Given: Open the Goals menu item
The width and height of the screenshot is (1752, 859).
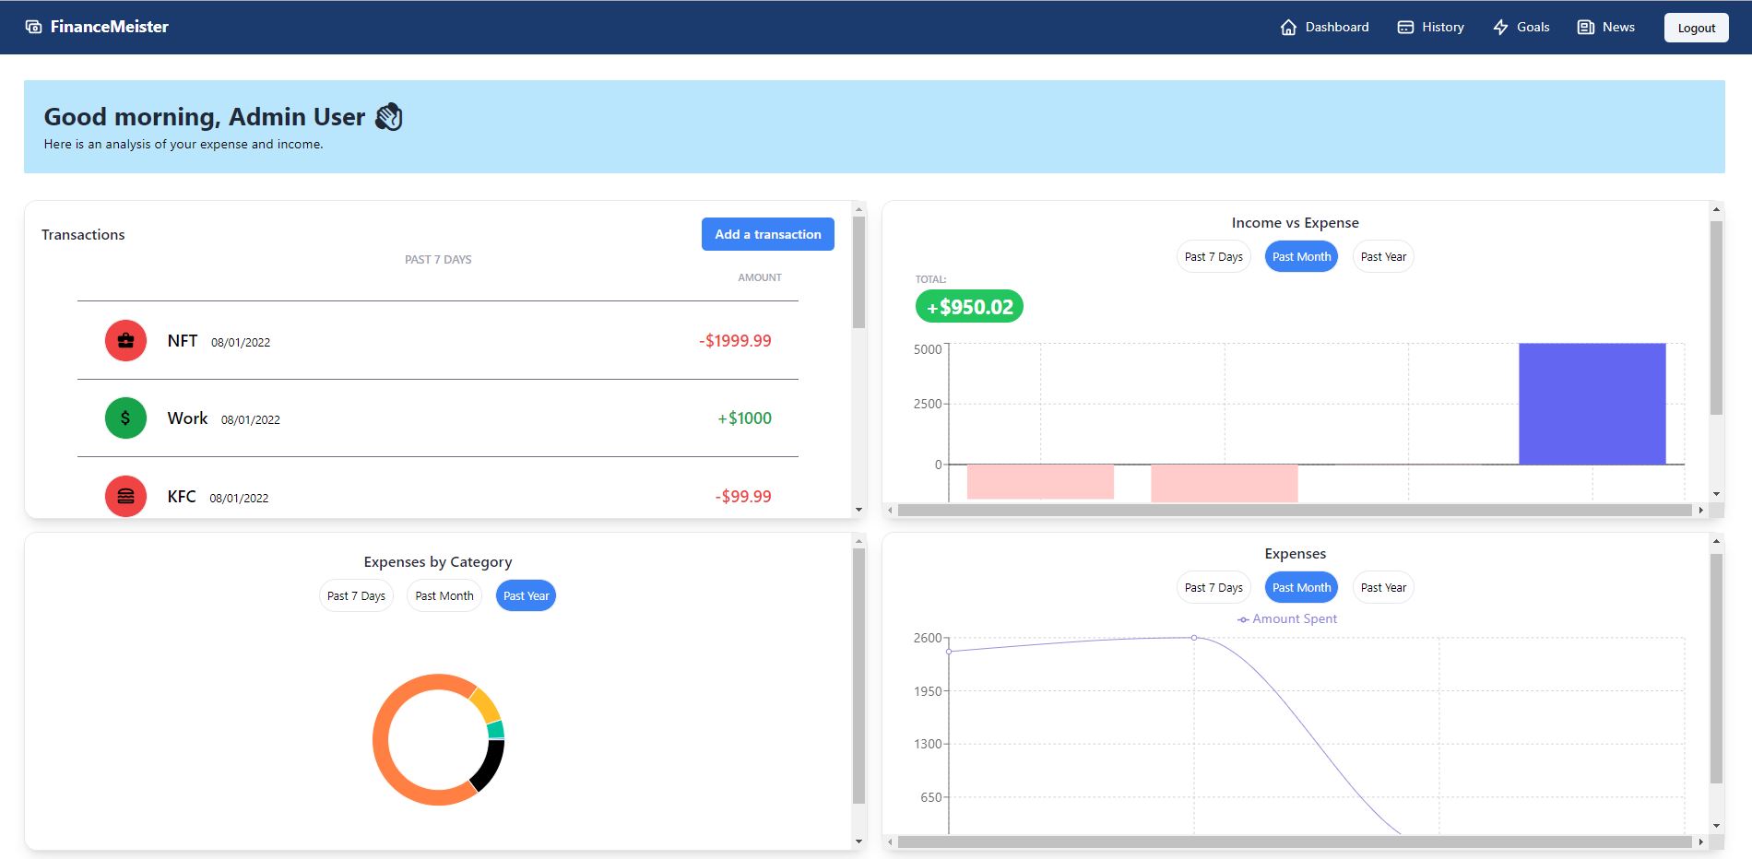Looking at the screenshot, I should [1521, 27].
